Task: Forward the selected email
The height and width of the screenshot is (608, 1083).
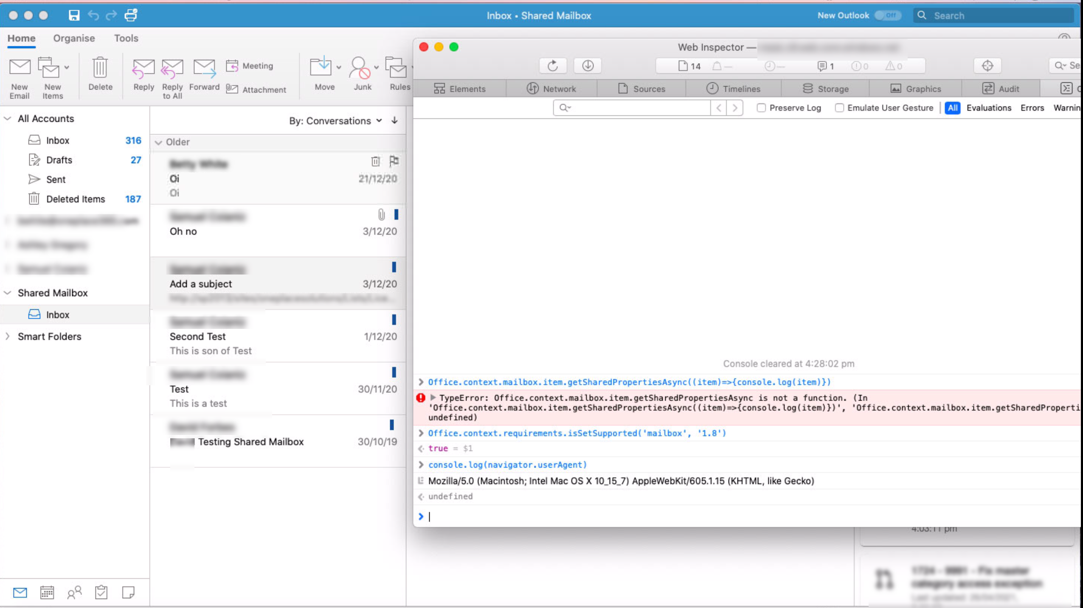Action: pyautogui.click(x=204, y=76)
